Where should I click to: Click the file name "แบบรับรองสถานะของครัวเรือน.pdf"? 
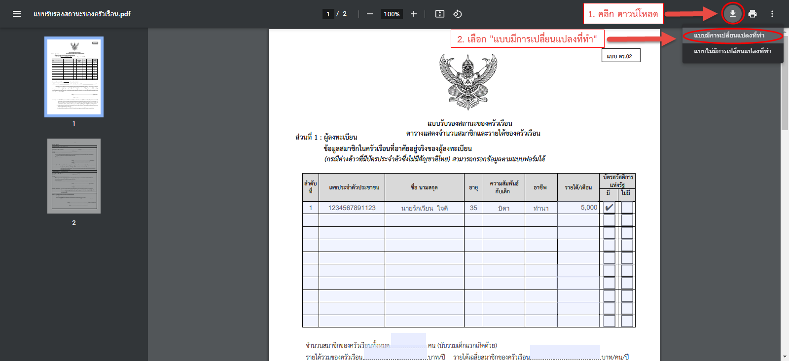tap(82, 14)
